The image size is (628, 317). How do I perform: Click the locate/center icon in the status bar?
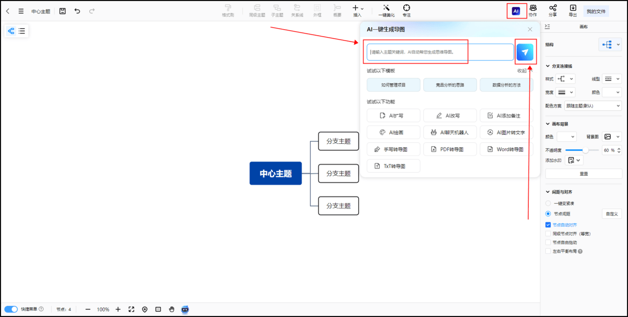pos(144,309)
